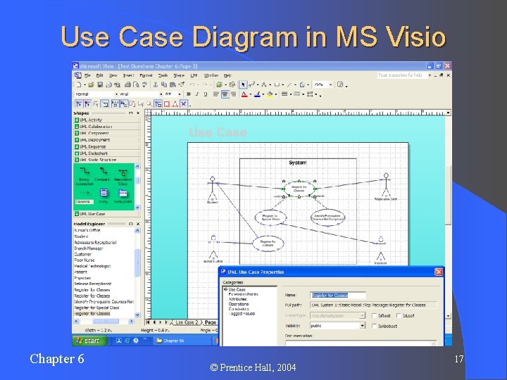Open the Edit menu
507x380 pixels.
click(99, 75)
